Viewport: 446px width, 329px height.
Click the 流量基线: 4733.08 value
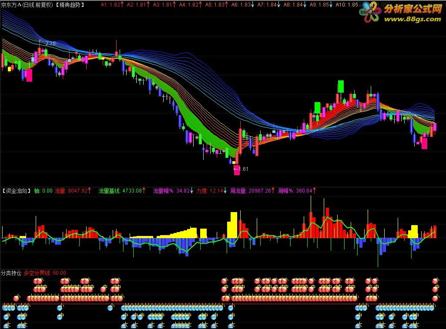122,191
